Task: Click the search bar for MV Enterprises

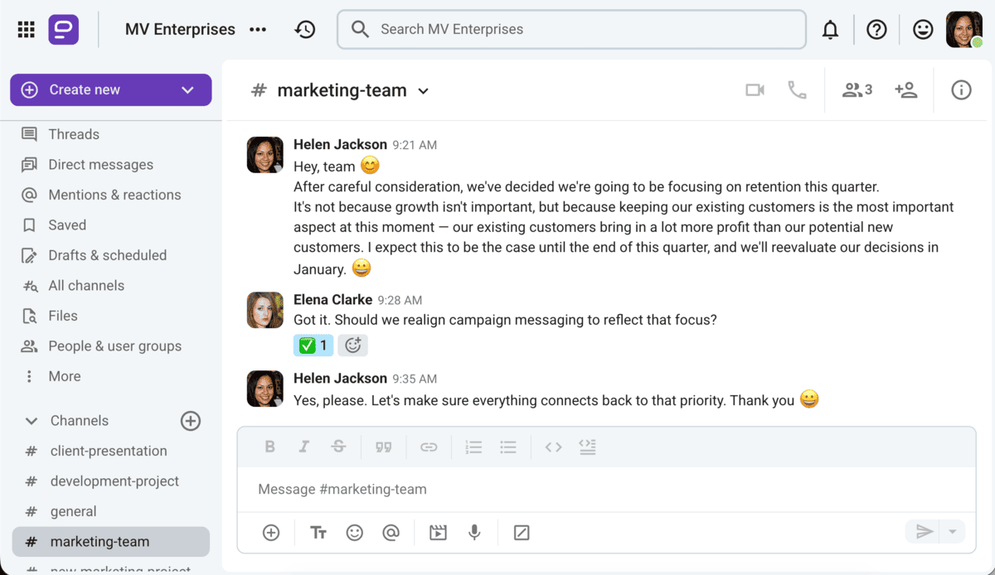Action: coord(571,29)
